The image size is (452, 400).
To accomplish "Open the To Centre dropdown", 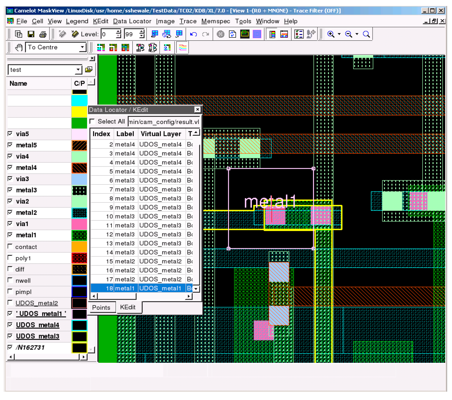I will point(82,48).
